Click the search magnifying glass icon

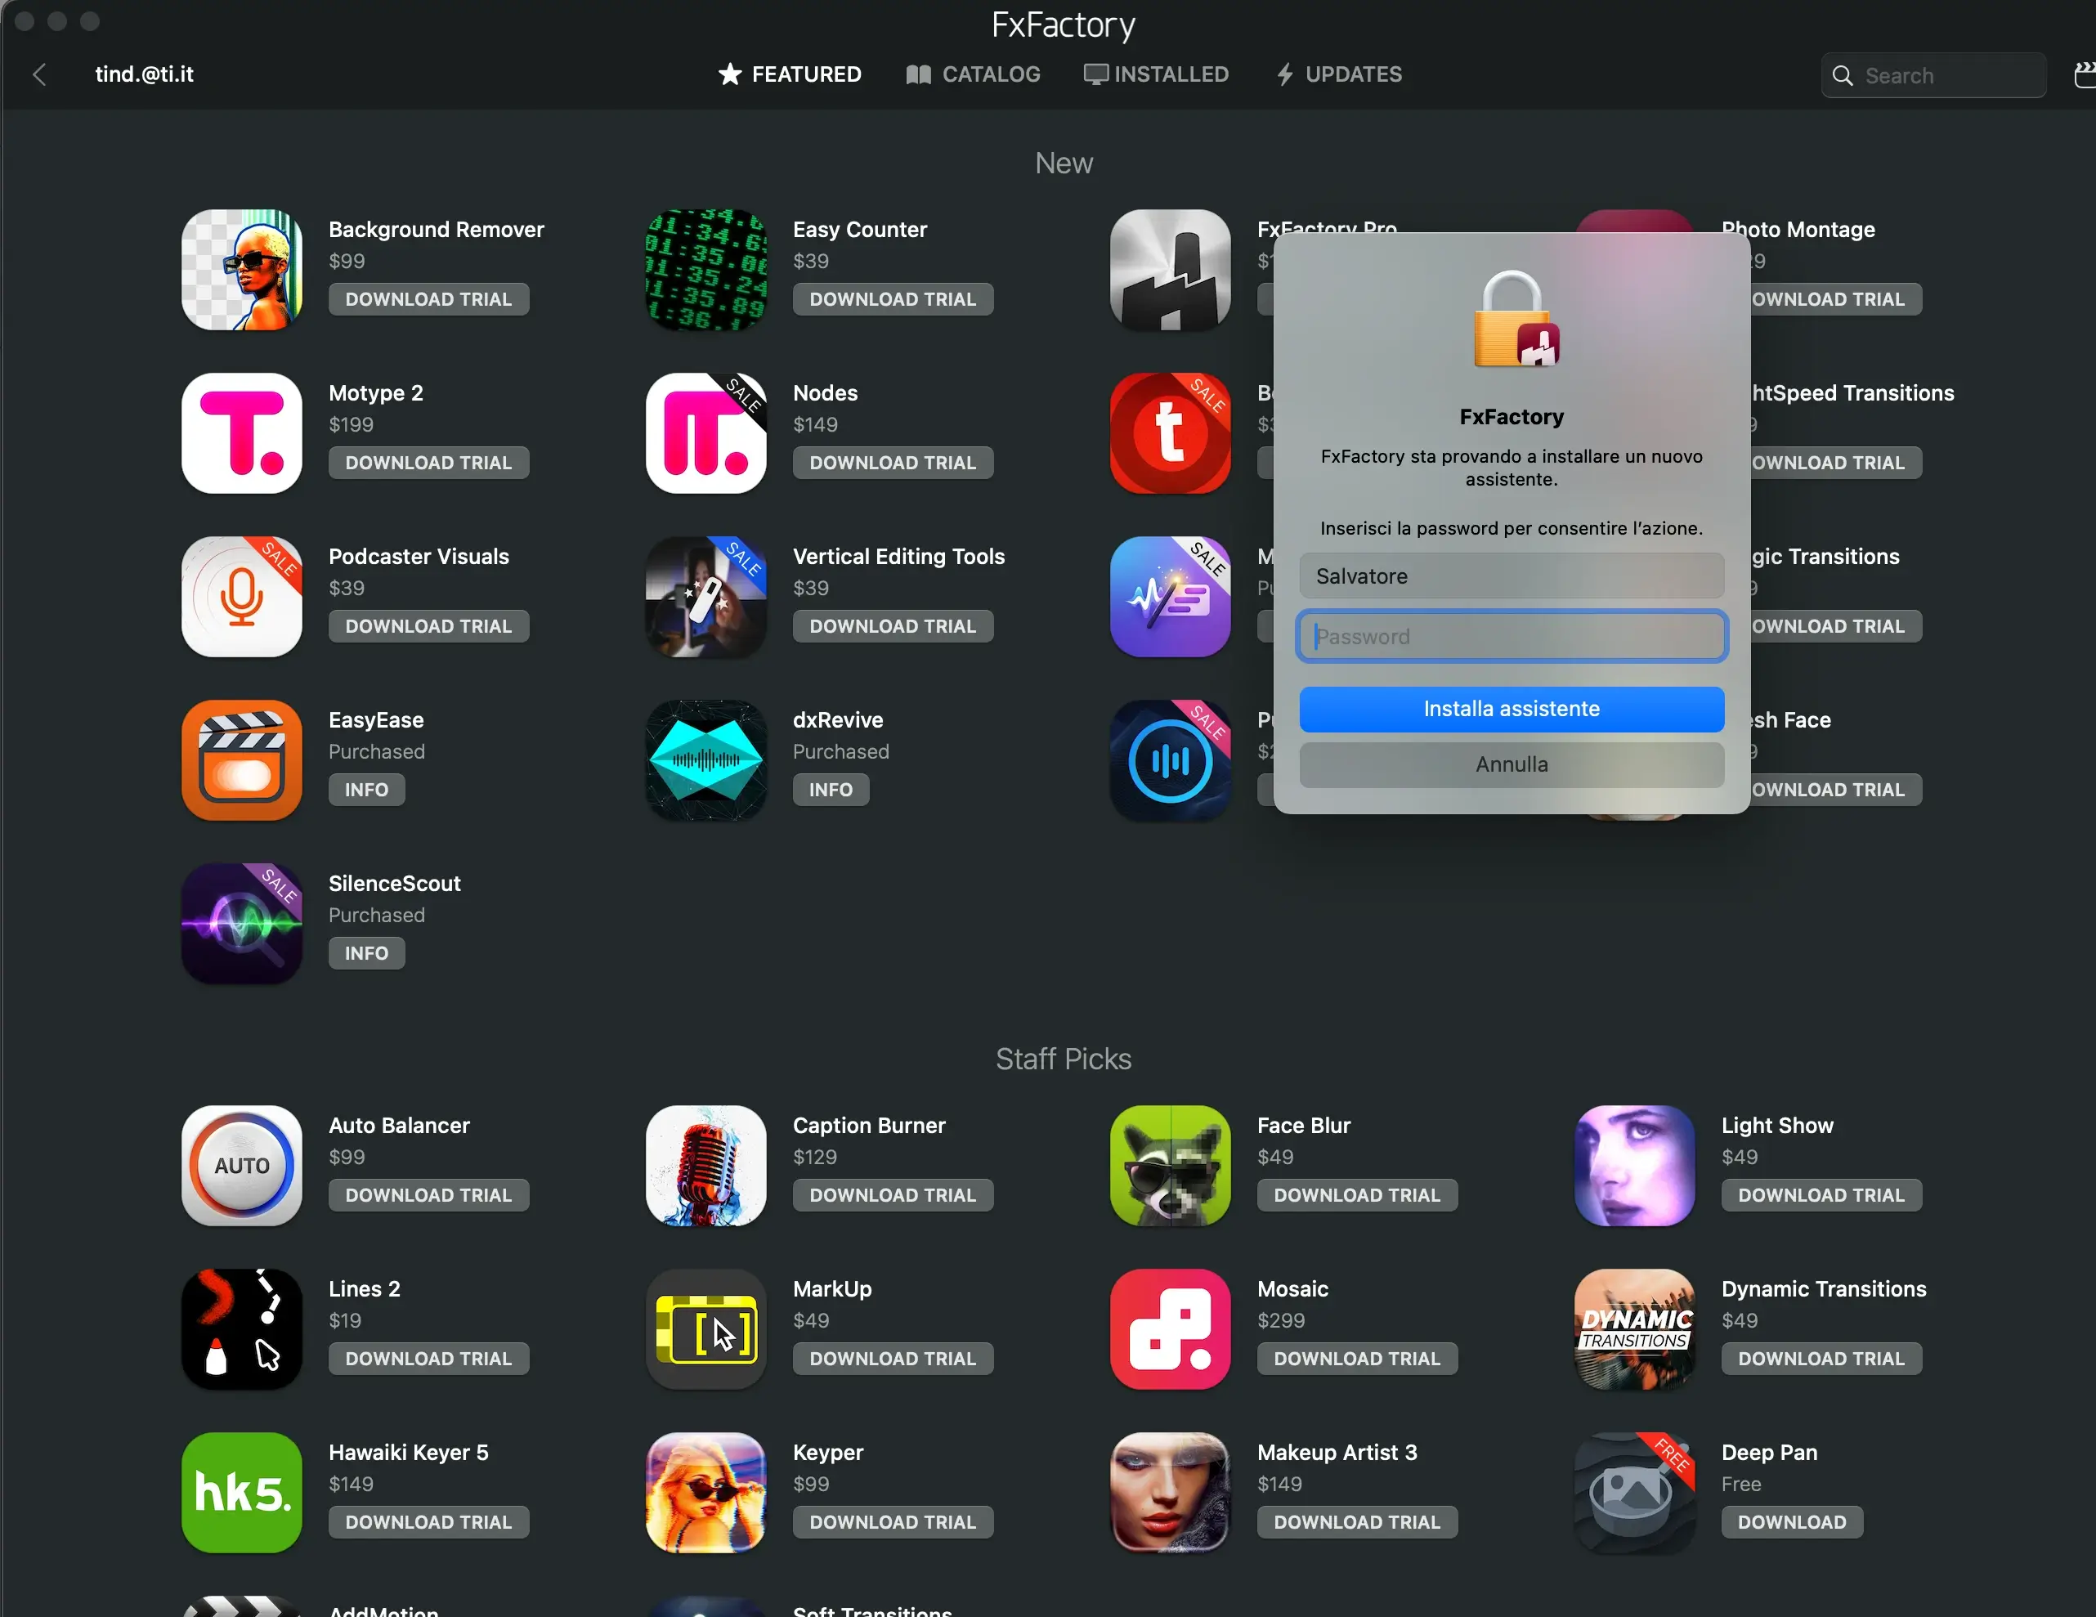(1843, 76)
